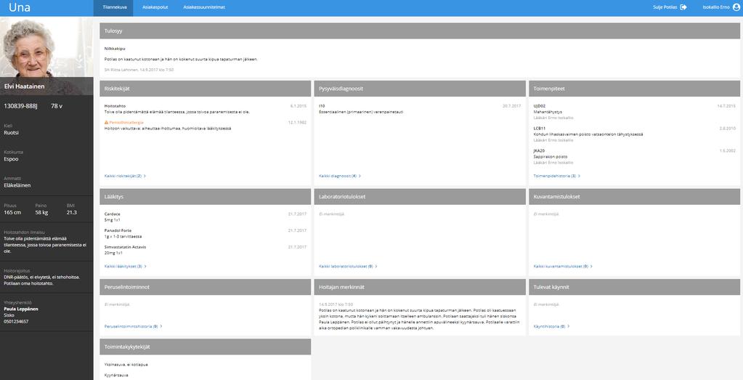Open the Kaikki kuvantamistulokset (0) link

(563, 266)
